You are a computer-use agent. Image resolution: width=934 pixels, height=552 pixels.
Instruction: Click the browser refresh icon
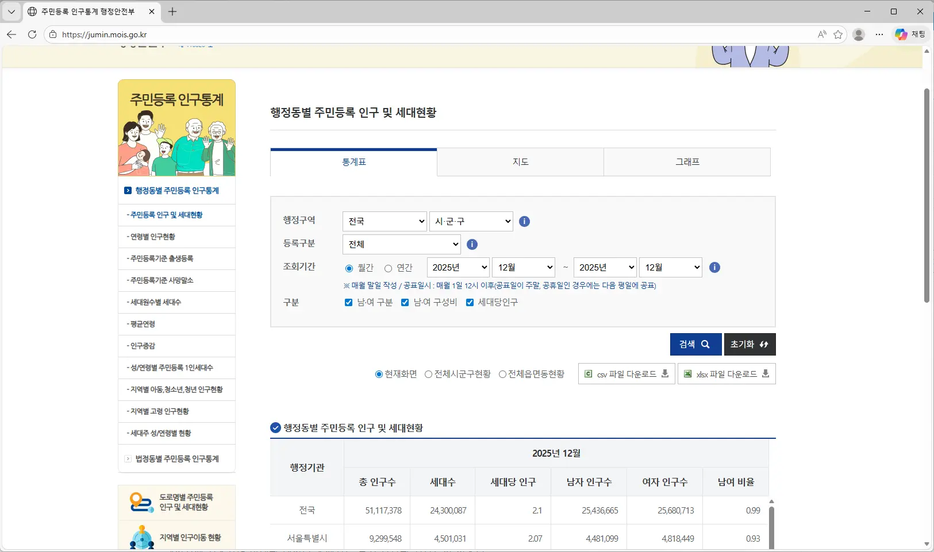coord(32,34)
